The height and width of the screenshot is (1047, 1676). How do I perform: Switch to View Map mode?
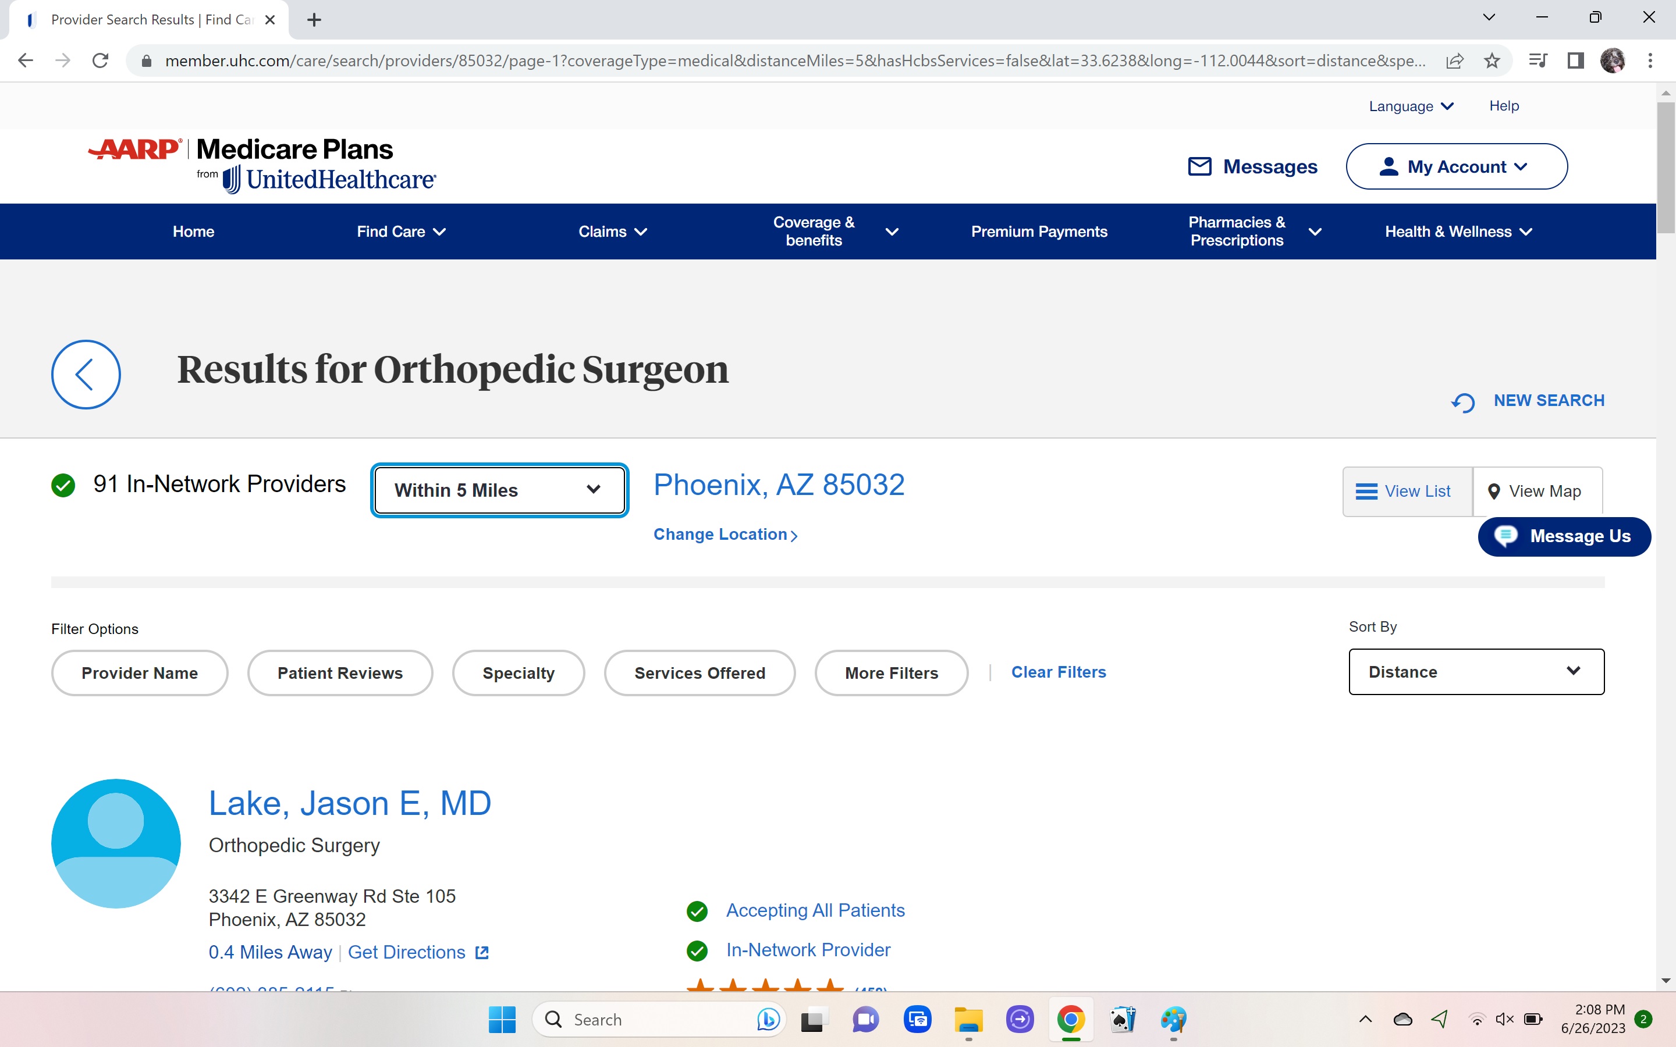tap(1536, 491)
